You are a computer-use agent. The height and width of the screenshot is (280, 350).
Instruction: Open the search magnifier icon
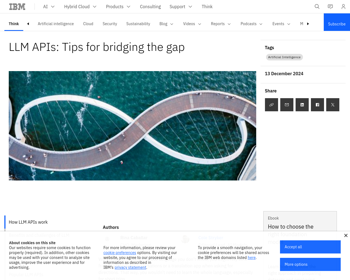point(317,7)
